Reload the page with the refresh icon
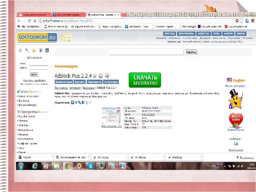This screenshot has width=256, height=192. (x=30, y=21)
